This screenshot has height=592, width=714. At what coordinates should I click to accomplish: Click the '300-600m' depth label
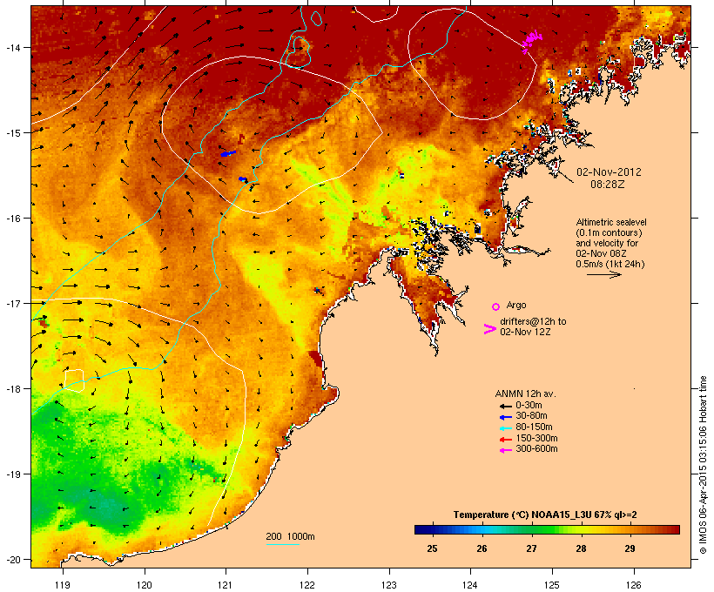(x=536, y=449)
